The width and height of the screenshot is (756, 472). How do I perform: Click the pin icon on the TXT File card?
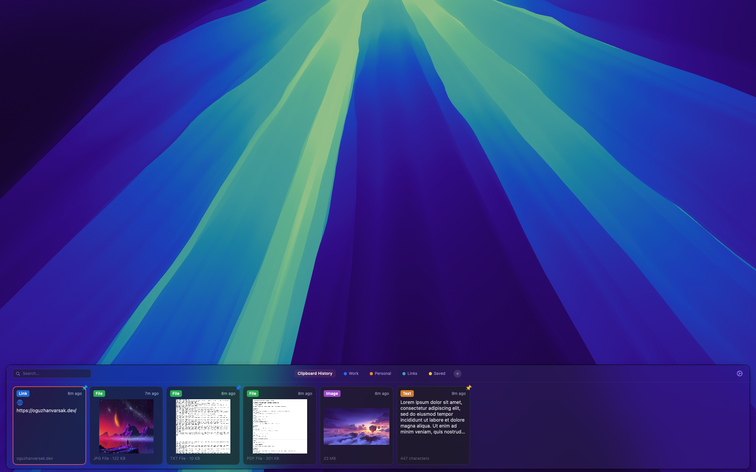click(x=239, y=387)
